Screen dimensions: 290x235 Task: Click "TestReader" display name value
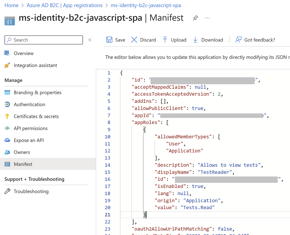(215, 172)
